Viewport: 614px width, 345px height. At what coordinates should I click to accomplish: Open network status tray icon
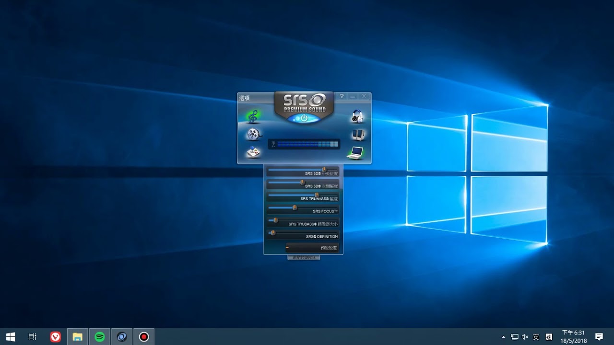[515, 337]
